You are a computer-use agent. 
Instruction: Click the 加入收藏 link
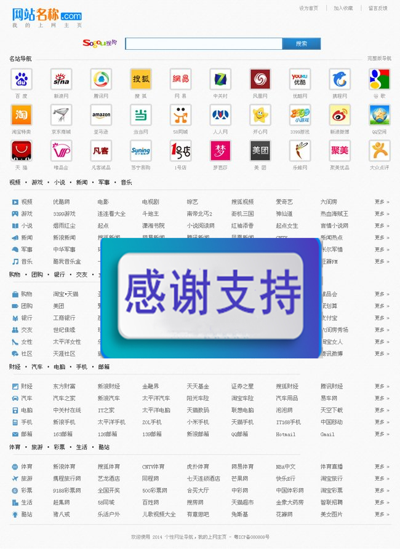pos(343,8)
